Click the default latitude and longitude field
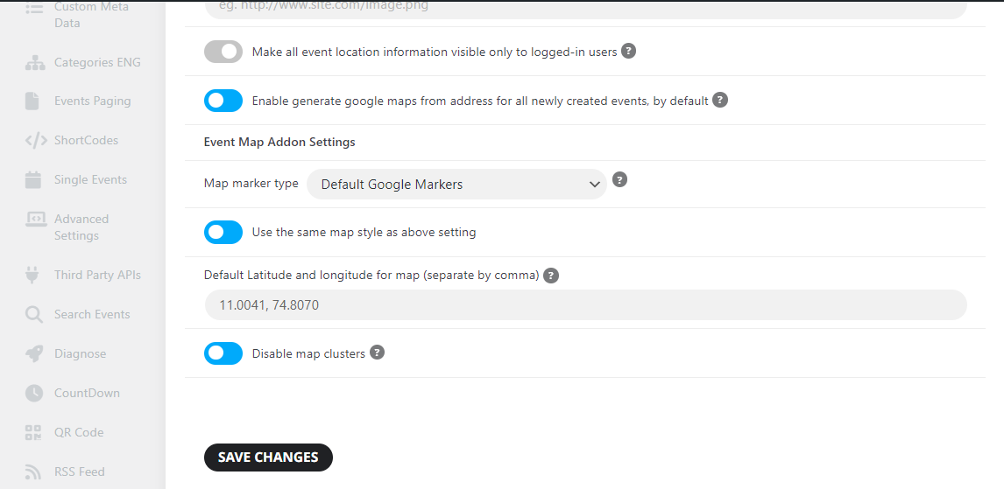The width and height of the screenshot is (1004, 489). pos(585,305)
